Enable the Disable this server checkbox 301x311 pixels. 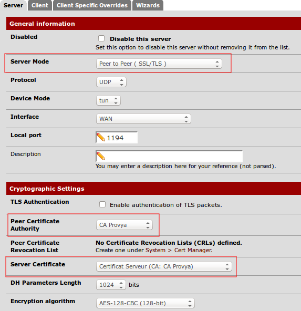[x=101, y=38]
